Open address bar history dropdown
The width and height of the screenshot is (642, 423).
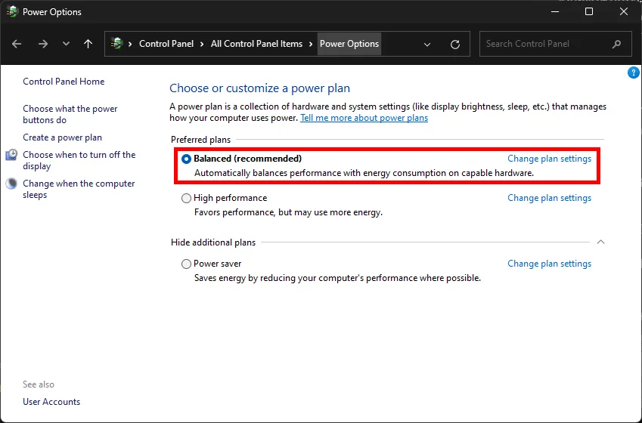(427, 44)
